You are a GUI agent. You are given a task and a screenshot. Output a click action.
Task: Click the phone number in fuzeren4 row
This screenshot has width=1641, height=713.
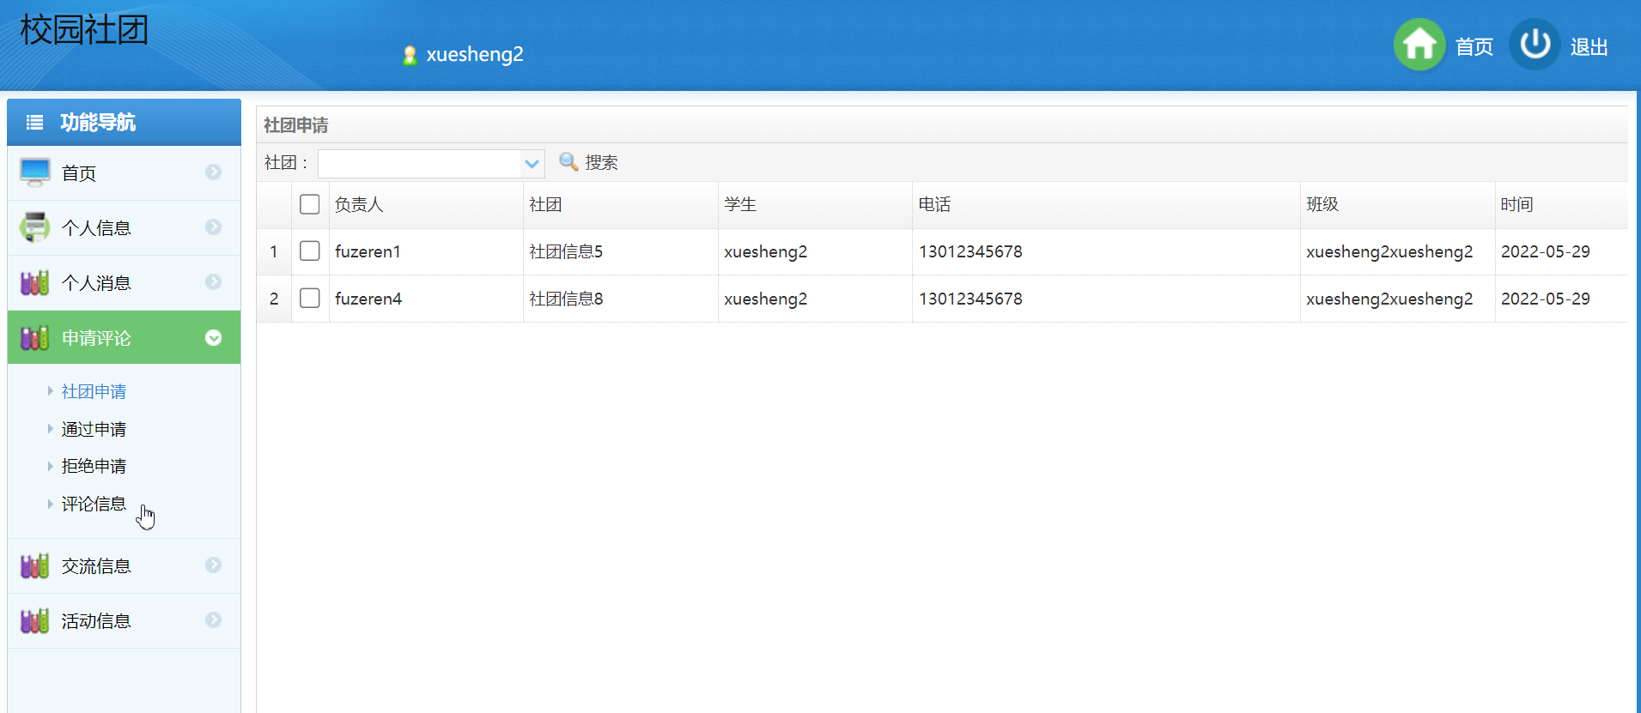tap(970, 299)
